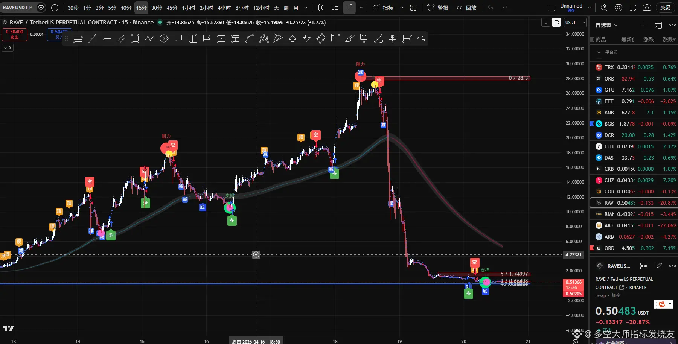Open watchlist three-dot more menu
678x344 pixels.
tap(672, 25)
